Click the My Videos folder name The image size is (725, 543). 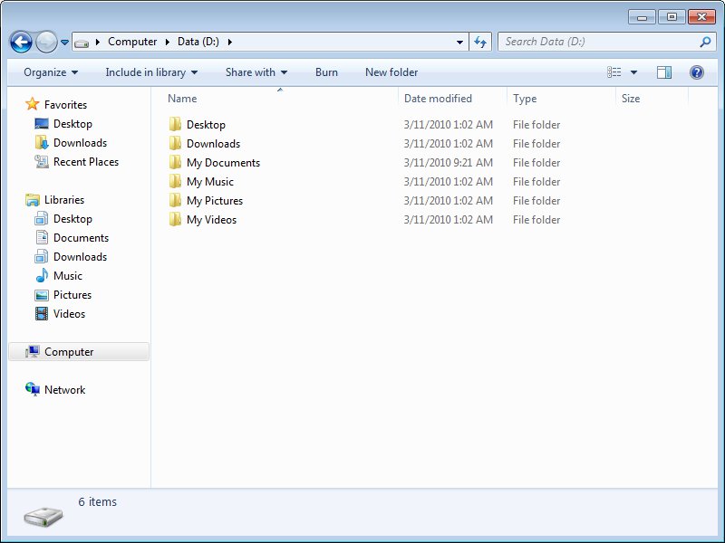211,220
